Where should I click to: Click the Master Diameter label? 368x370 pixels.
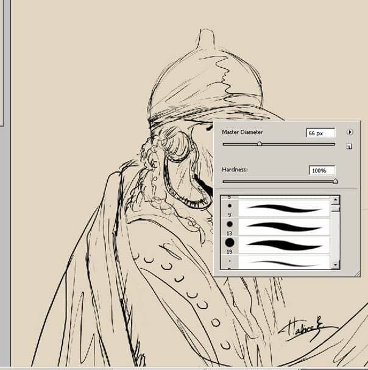click(242, 132)
